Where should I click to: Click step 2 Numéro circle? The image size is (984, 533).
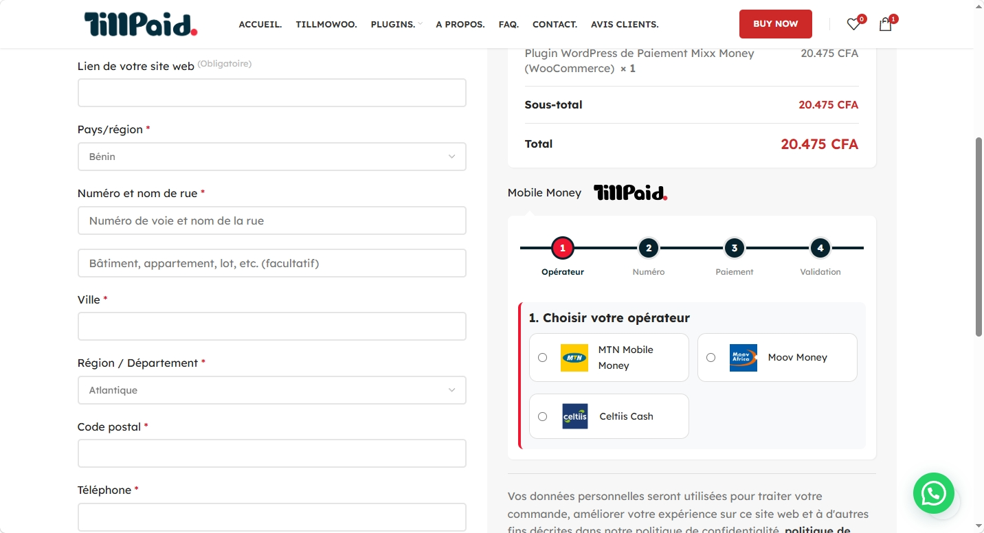(648, 248)
